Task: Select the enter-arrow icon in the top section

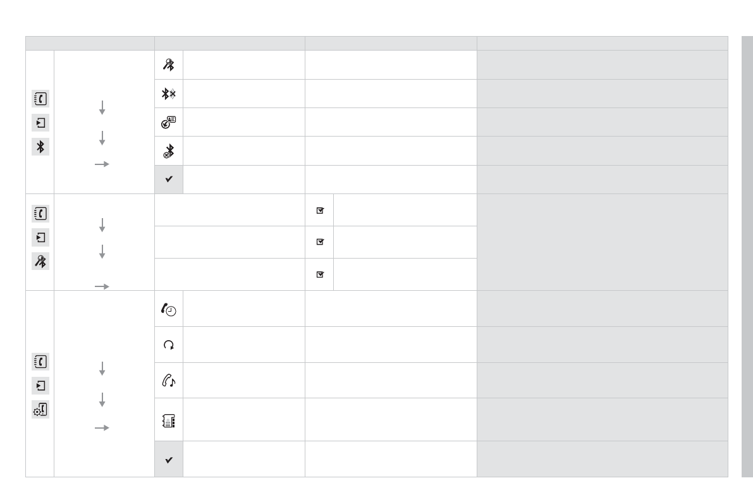Action: tap(40, 123)
